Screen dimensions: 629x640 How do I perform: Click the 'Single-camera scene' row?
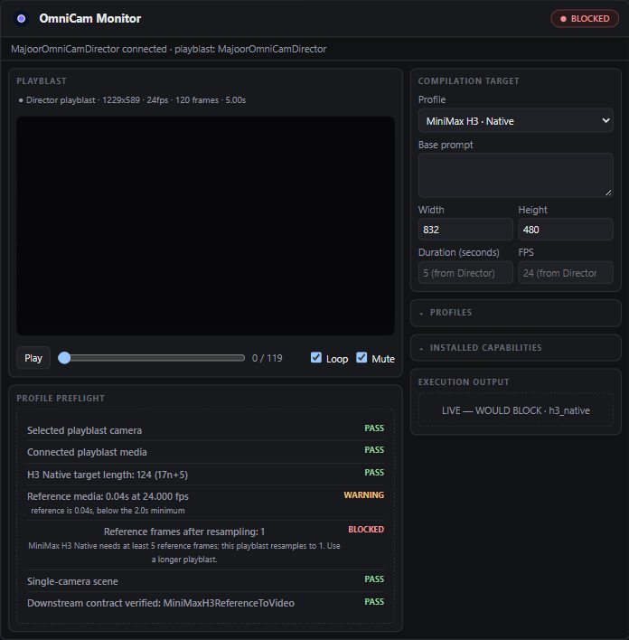205,581
